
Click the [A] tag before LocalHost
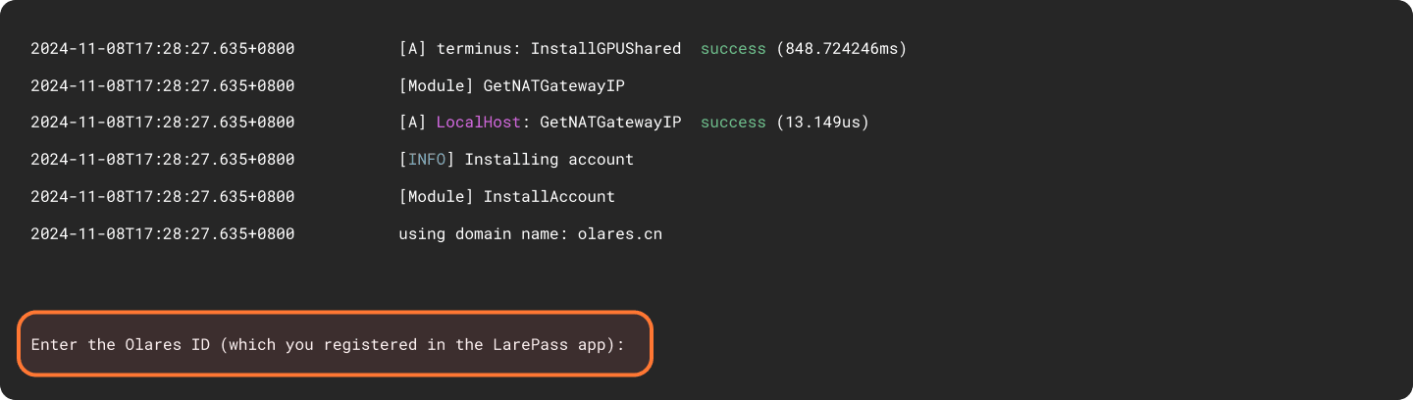(412, 123)
